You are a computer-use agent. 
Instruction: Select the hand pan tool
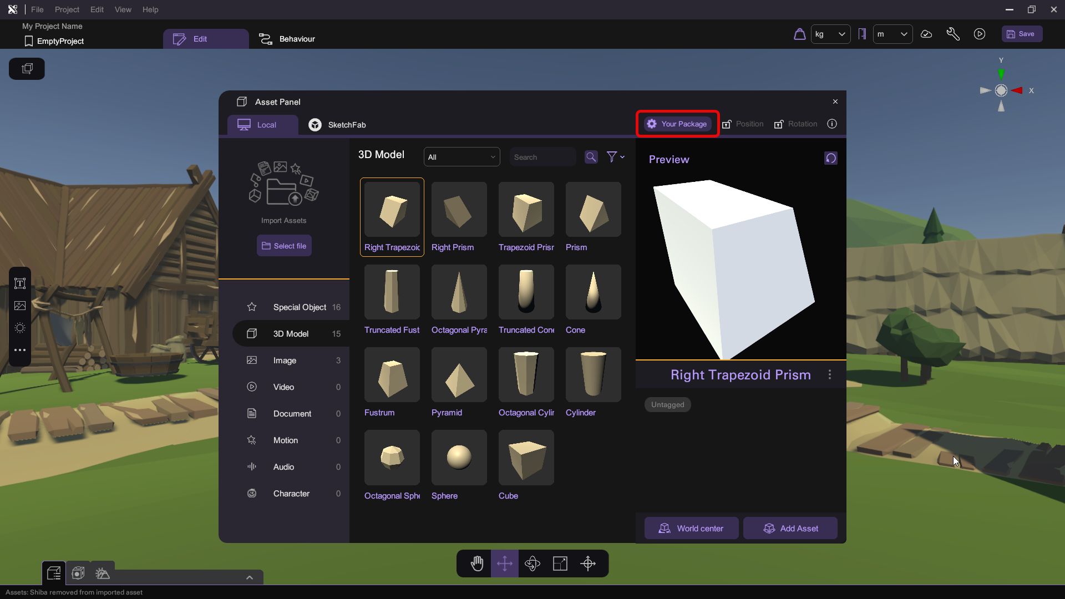point(477,564)
